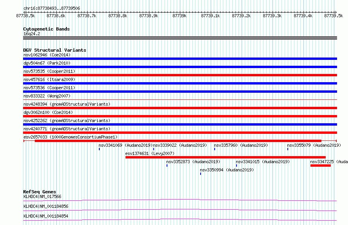Open KLHDC4|NM_001184856 gene label

pyautogui.click(x=46, y=206)
